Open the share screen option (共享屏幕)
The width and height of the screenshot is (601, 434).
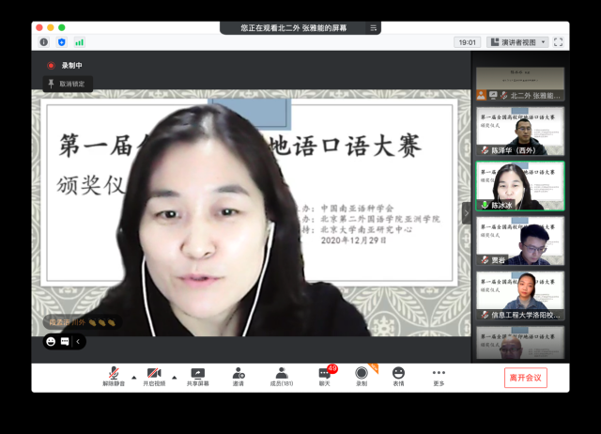tap(198, 374)
